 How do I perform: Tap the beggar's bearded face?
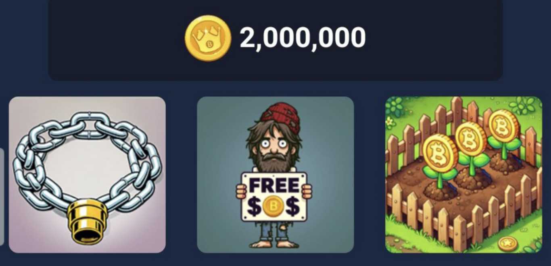point(274,149)
